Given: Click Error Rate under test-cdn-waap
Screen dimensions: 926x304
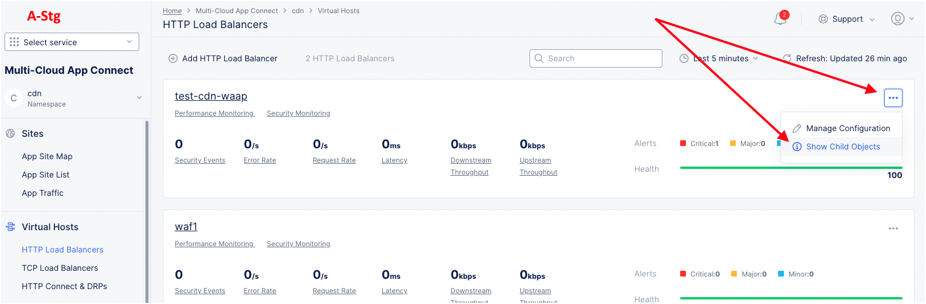Looking at the screenshot, I should point(260,160).
